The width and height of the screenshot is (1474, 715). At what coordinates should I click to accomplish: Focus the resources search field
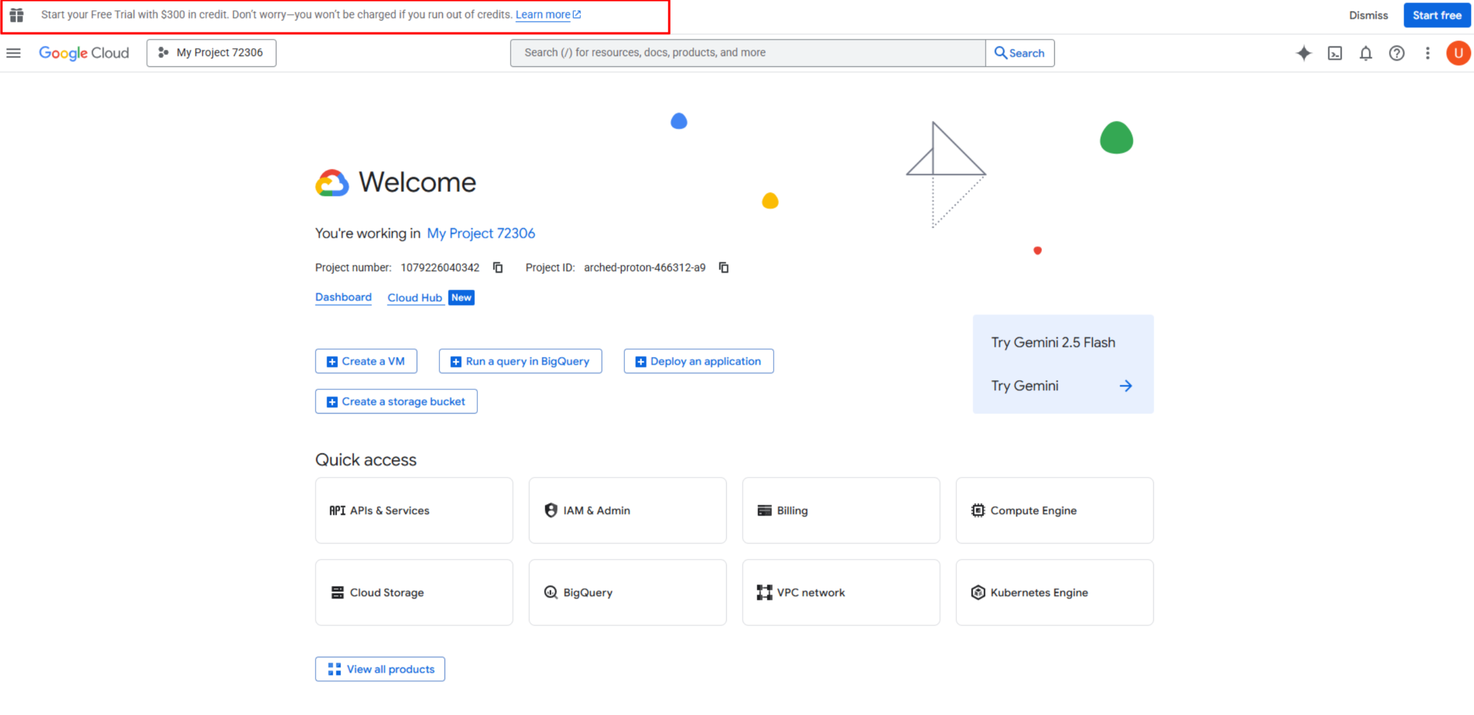pos(747,53)
